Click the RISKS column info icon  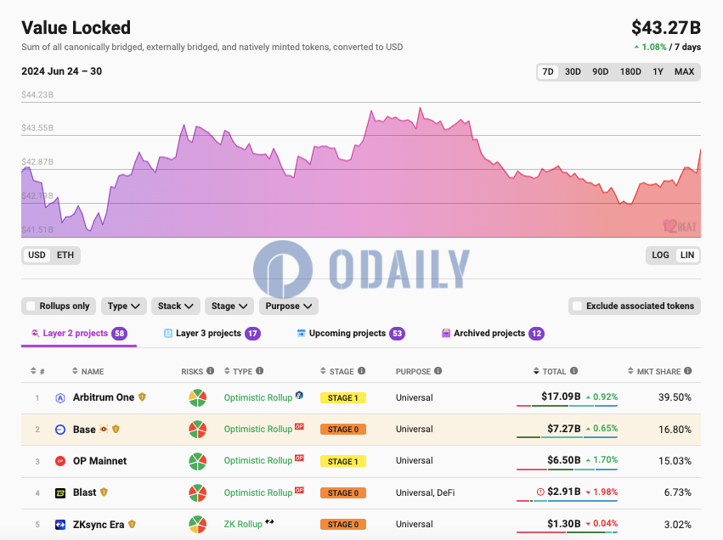coord(210,371)
